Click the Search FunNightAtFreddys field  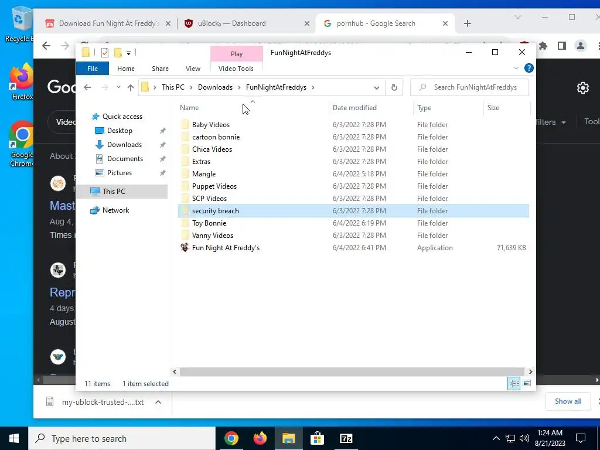469,87
